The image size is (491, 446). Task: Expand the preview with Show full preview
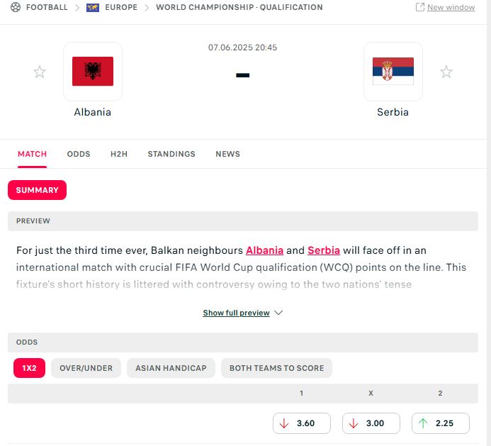click(x=236, y=313)
